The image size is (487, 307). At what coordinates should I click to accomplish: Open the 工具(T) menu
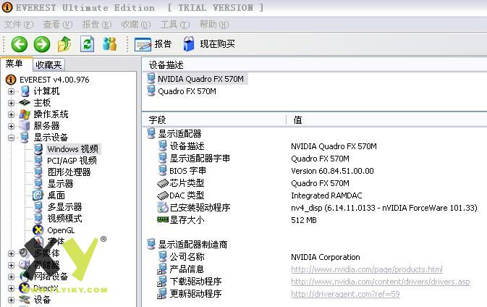point(175,24)
